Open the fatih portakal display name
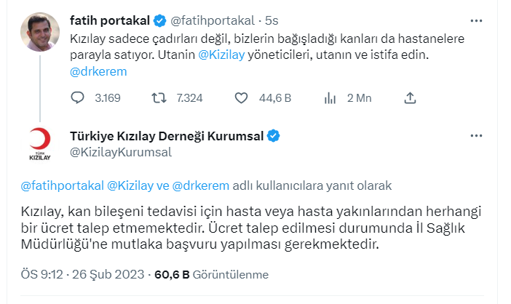 pos(108,20)
